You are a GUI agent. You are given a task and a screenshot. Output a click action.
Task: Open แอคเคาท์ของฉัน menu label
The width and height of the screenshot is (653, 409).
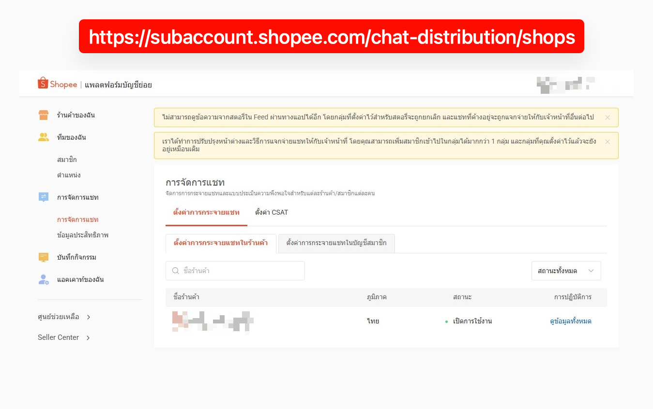coord(80,279)
